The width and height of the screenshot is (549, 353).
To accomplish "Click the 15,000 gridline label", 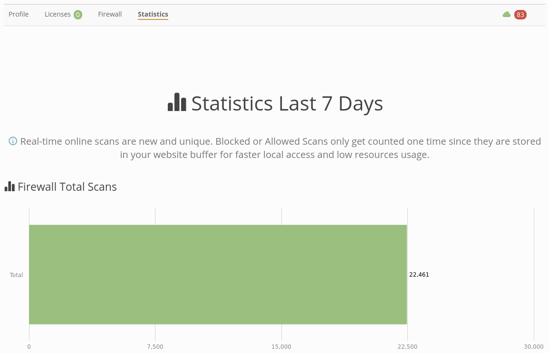I will (281, 346).
